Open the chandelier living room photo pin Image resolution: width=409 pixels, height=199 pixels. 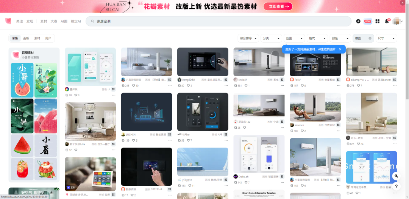coord(90,121)
